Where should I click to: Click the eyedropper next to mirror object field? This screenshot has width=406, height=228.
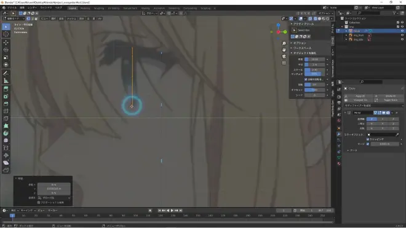tap(397, 135)
